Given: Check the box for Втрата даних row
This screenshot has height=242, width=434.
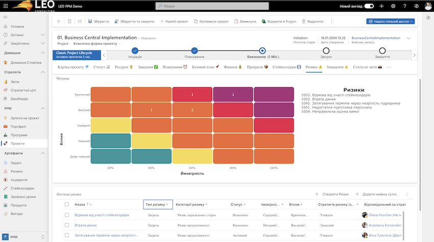Looking at the screenshot, I should click(67, 225).
